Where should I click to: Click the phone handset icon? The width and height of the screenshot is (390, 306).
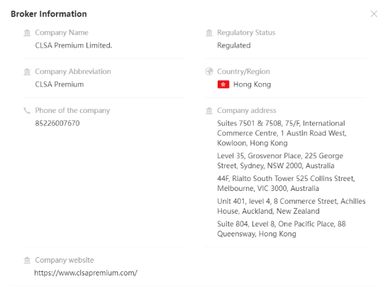[27, 111]
